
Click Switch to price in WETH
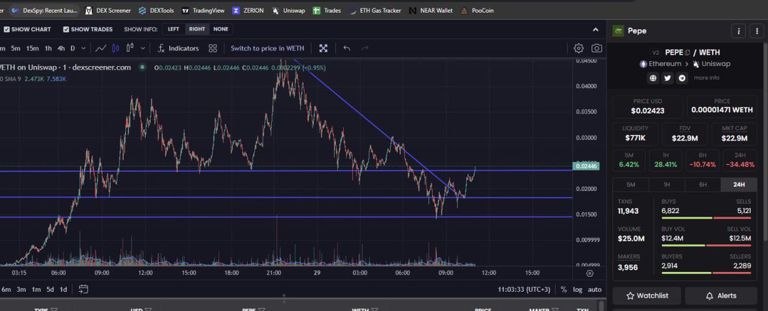[268, 48]
